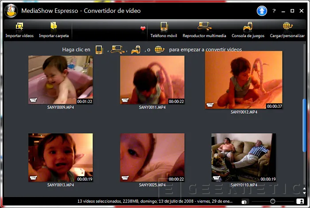Image resolution: width=310 pixels, height=208 pixels.
Task: Click the scroll up arrow at bottom right
Action: click(x=304, y=189)
